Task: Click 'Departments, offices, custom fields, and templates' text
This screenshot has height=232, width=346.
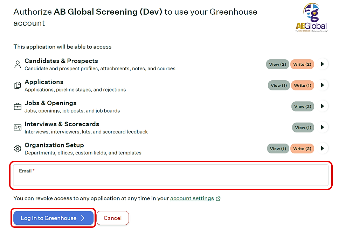Action: click(x=83, y=153)
